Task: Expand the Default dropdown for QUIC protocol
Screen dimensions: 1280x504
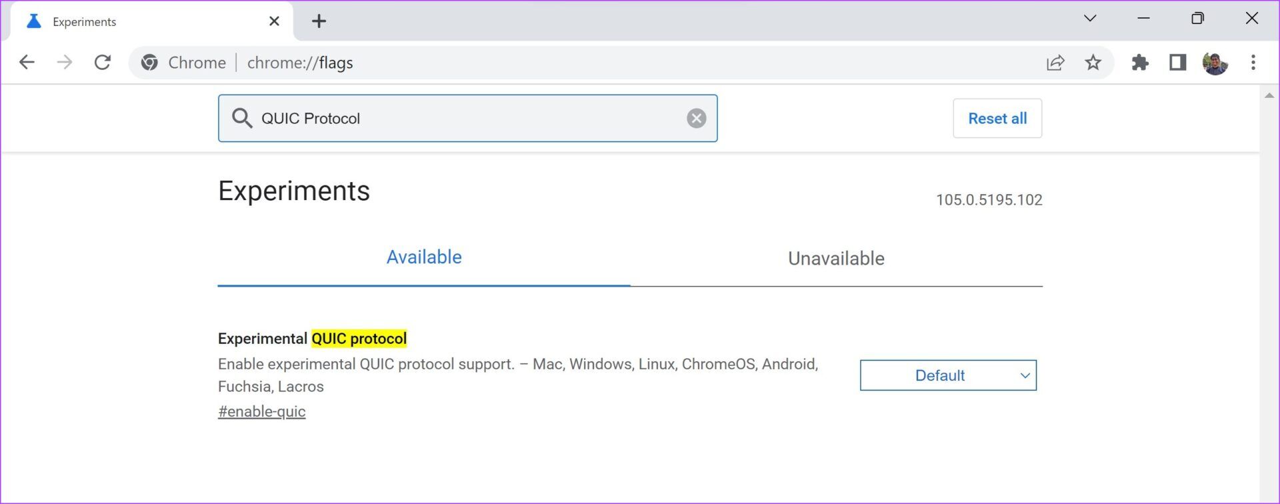Action: (948, 375)
